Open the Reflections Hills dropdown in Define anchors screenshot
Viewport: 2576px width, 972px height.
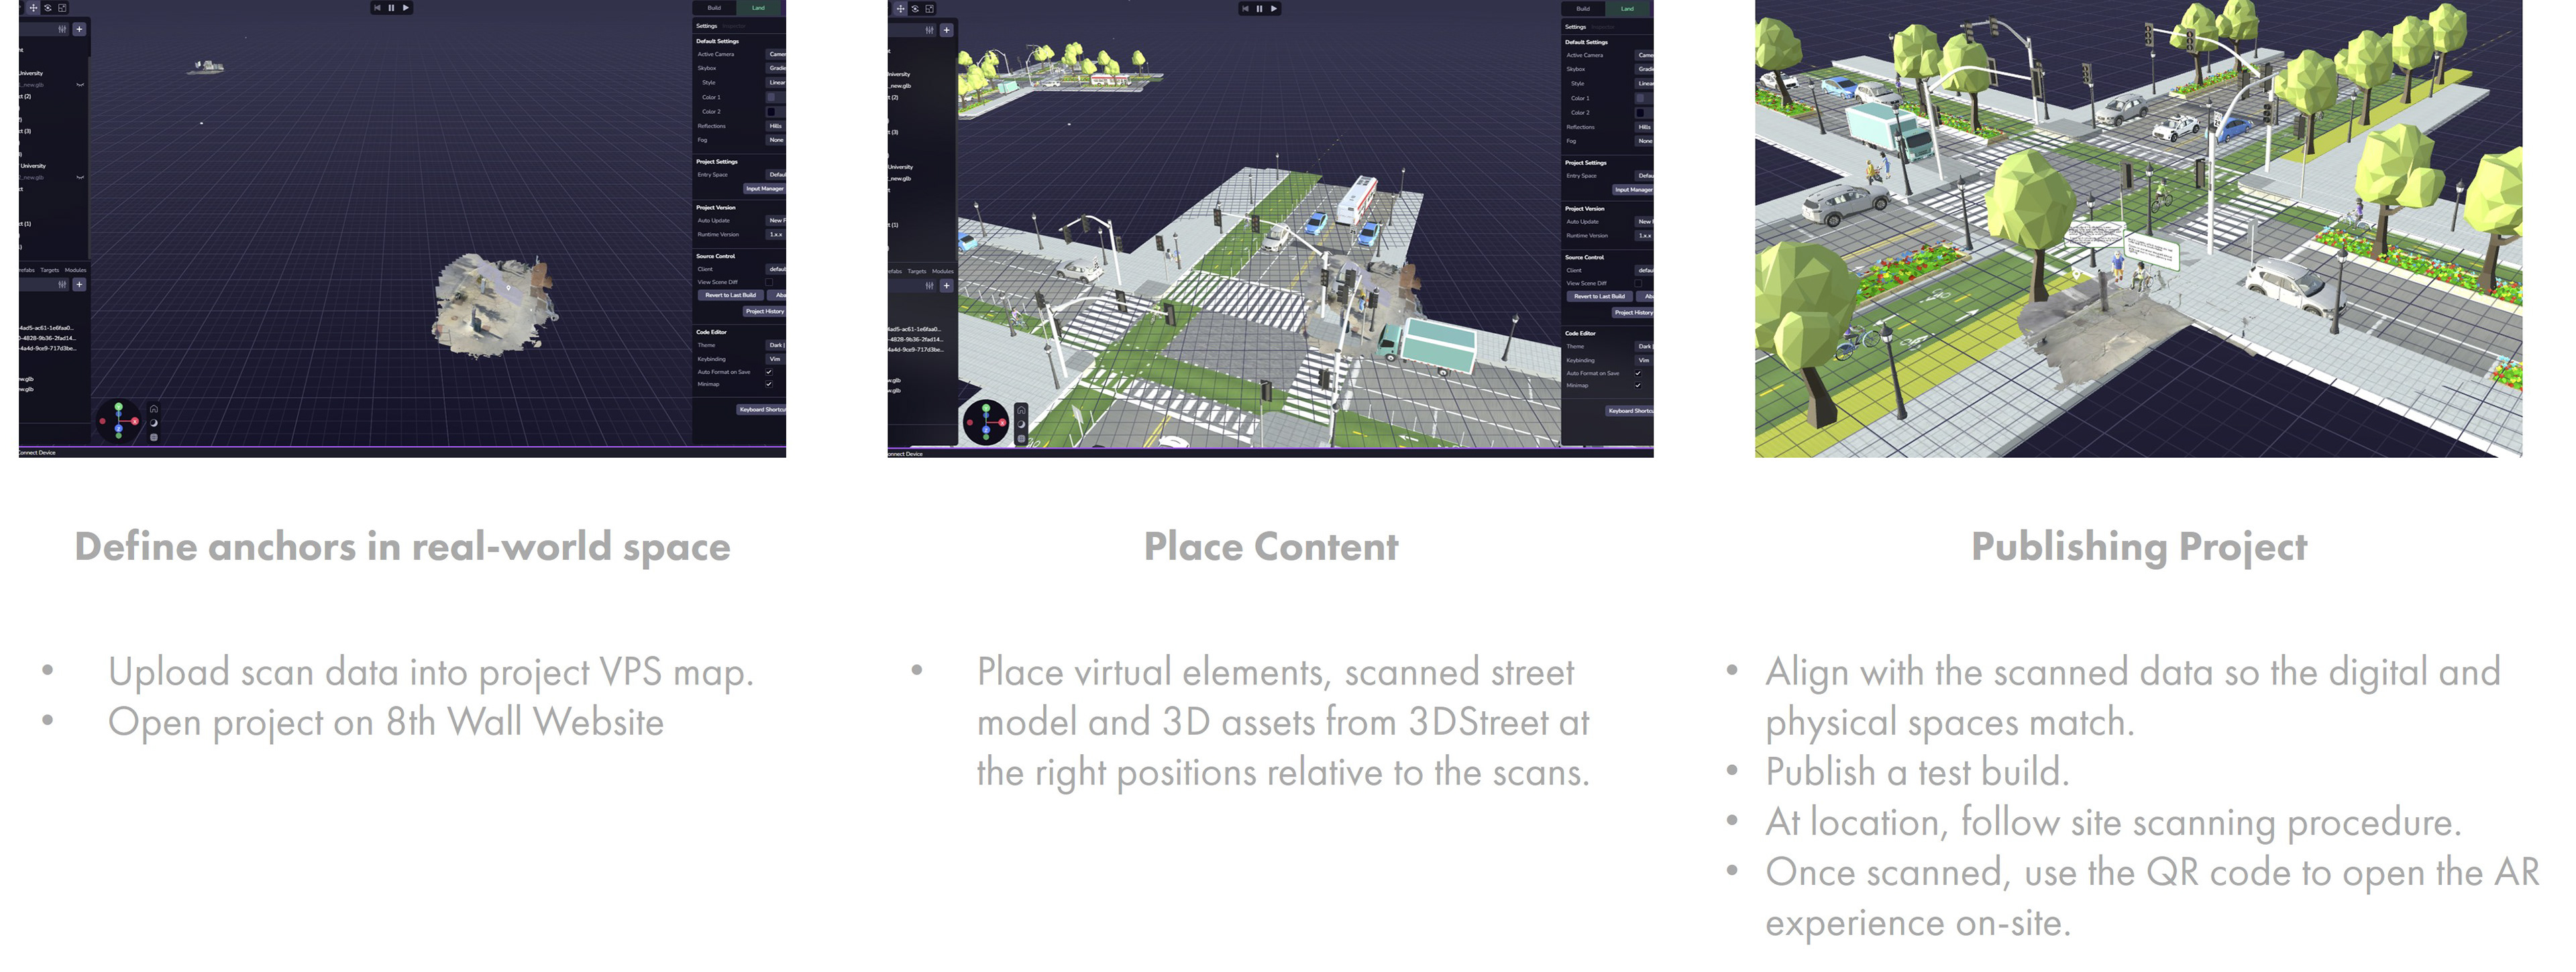(775, 126)
